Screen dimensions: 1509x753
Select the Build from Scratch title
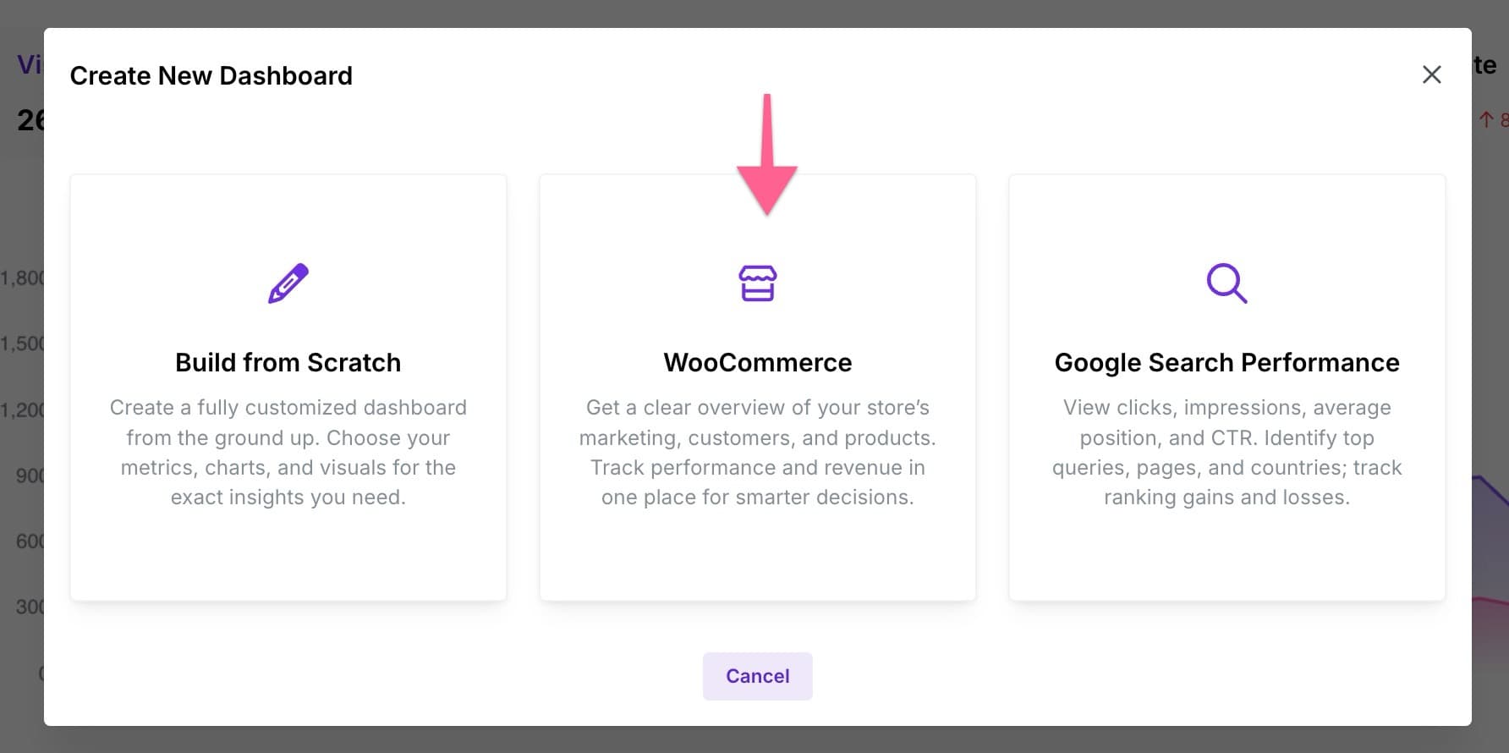pos(288,362)
